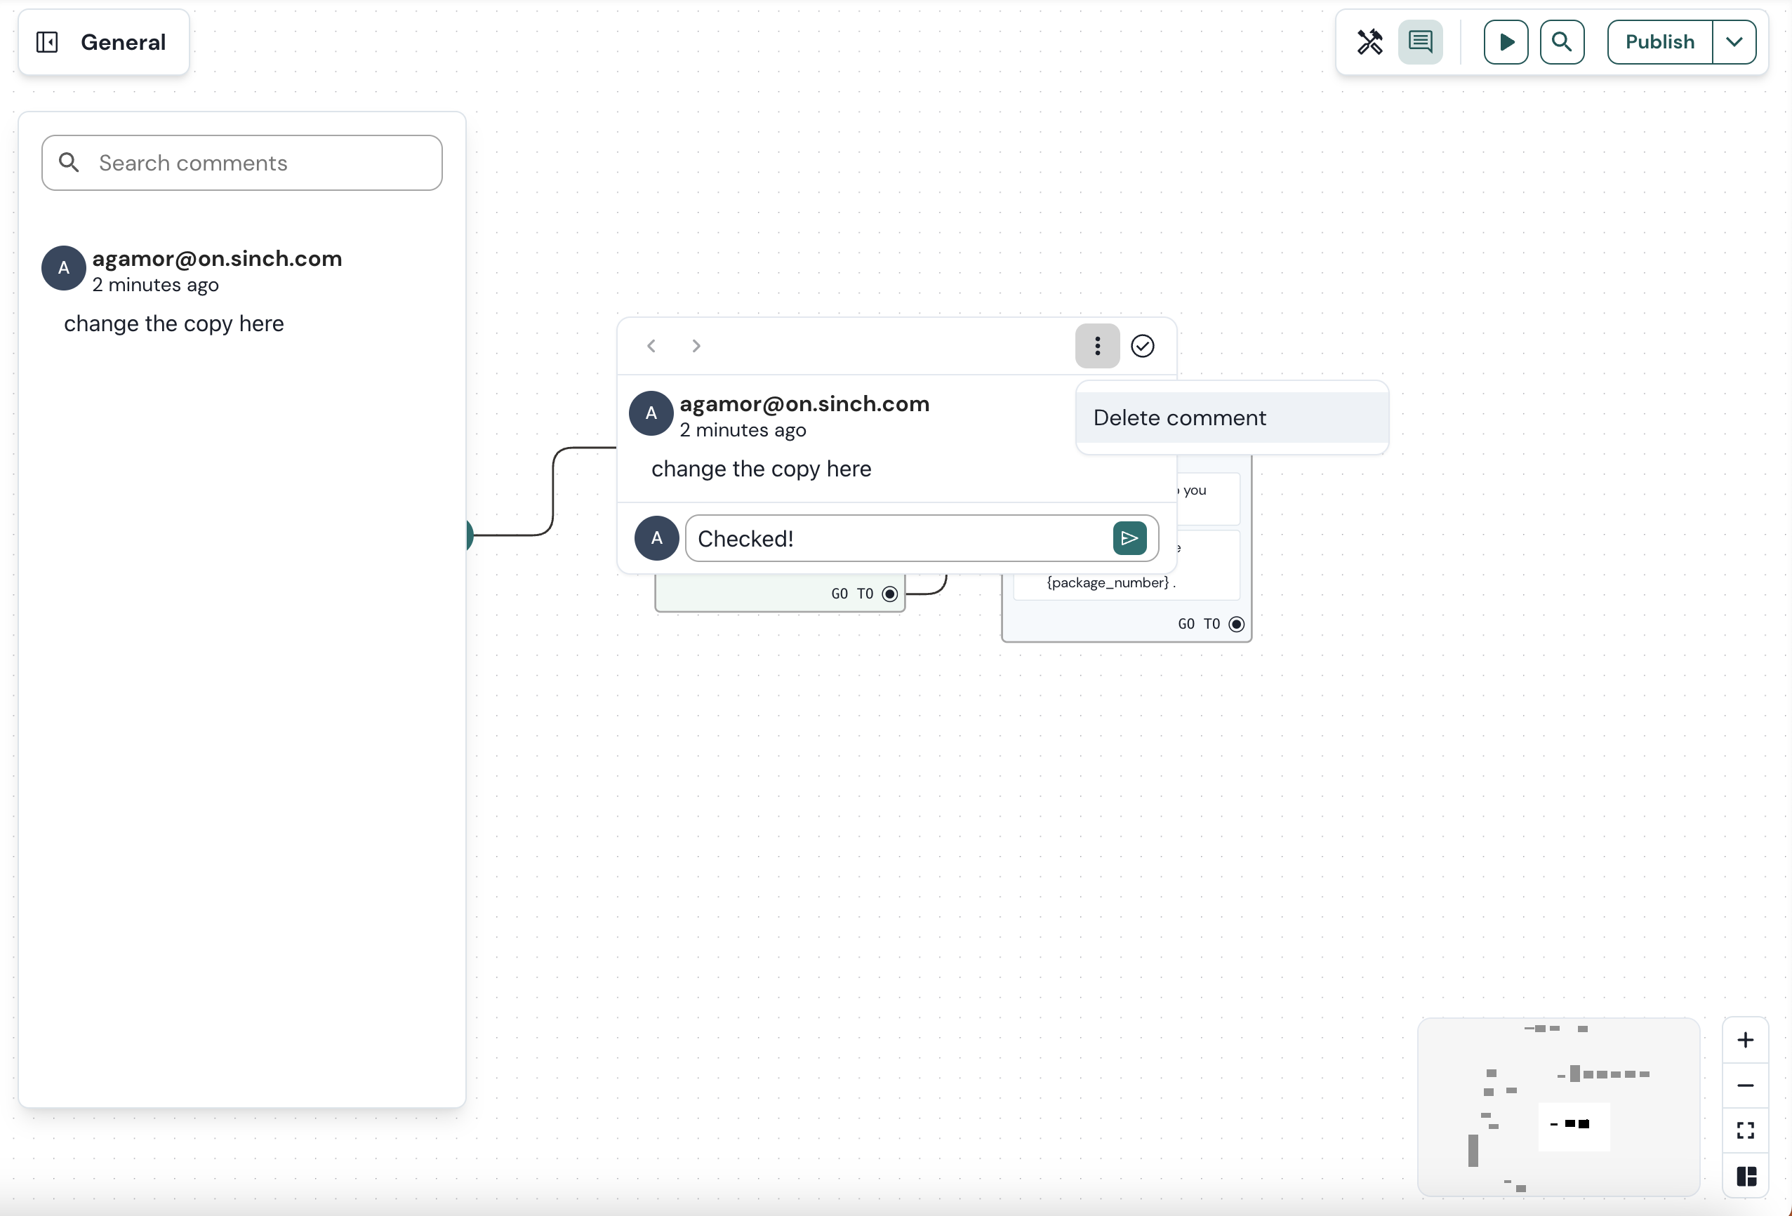Click the send message arrow button
This screenshot has width=1792, height=1216.
point(1128,536)
